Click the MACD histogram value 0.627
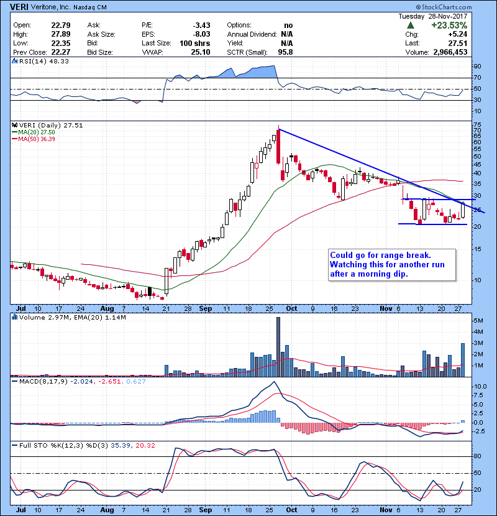This screenshot has width=497, height=516. pos(136,382)
